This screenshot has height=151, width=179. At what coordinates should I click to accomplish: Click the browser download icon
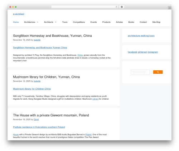coord(122,7)
